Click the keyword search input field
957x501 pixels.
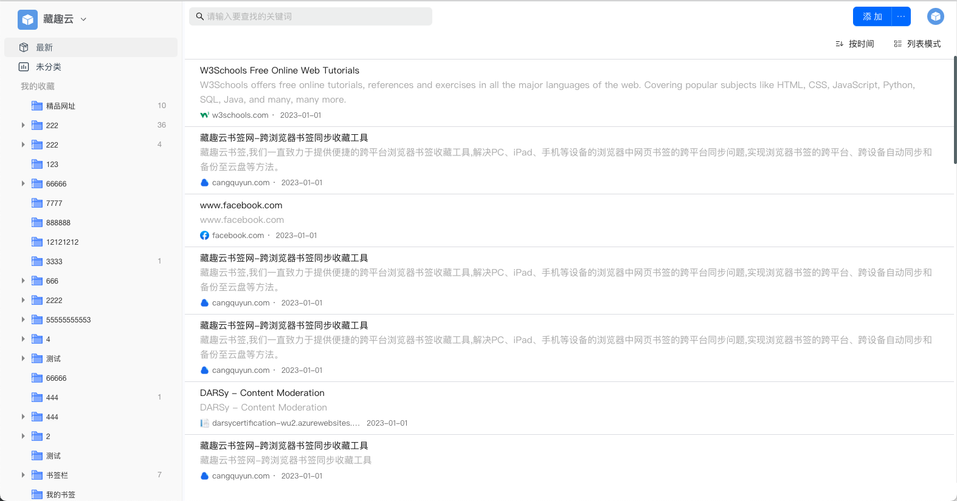pos(316,16)
